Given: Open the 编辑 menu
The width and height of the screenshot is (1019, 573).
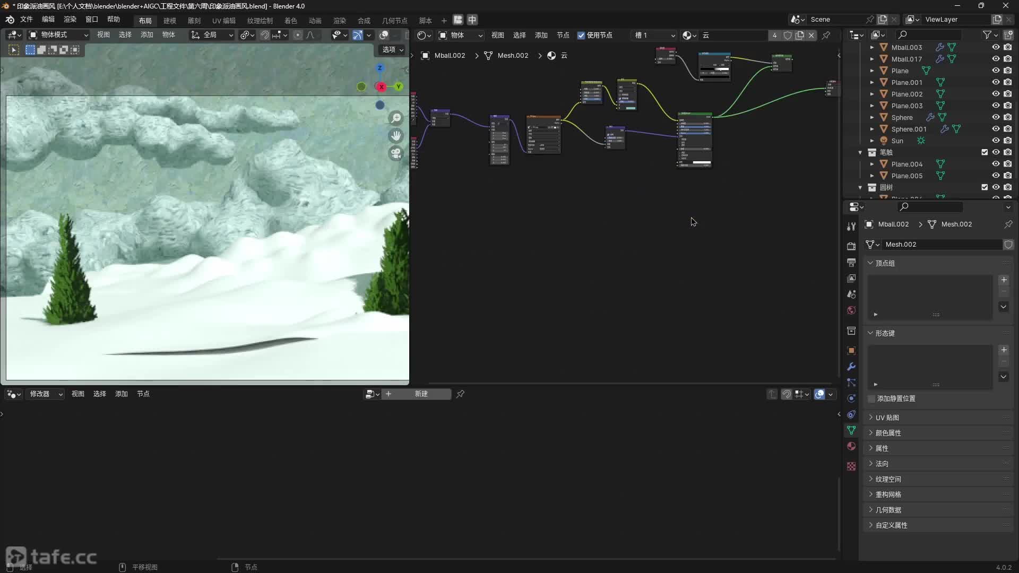Looking at the screenshot, I should click(48, 20).
